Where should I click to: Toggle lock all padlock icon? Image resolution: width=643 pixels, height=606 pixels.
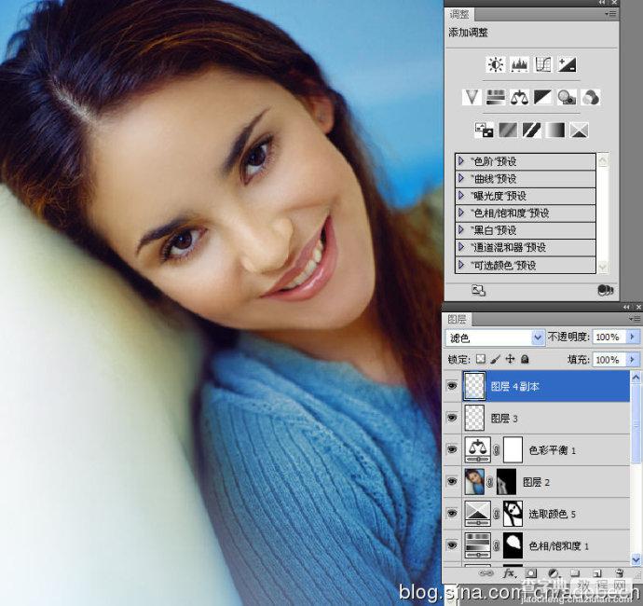[525, 360]
